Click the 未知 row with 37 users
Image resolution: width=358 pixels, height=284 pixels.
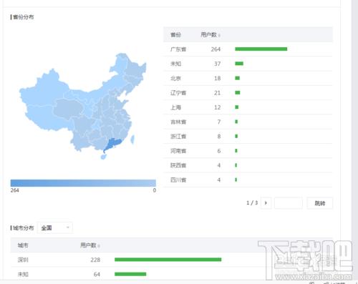(248, 64)
